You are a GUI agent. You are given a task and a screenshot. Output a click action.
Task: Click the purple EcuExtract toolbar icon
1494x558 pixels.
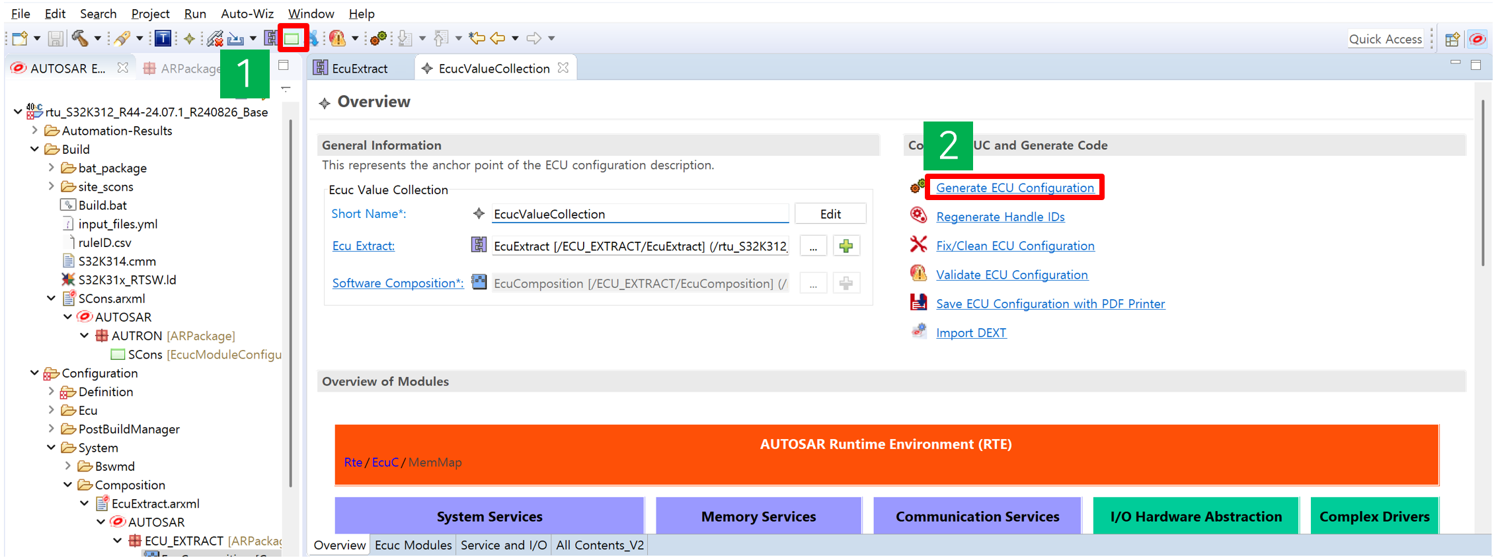tap(270, 38)
